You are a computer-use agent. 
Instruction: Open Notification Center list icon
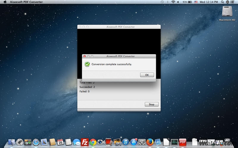tap(232, 2)
